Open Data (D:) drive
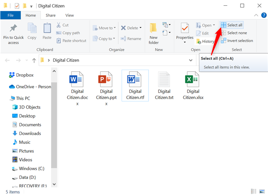The height and width of the screenshot is (196, 268). click(24, 177)
